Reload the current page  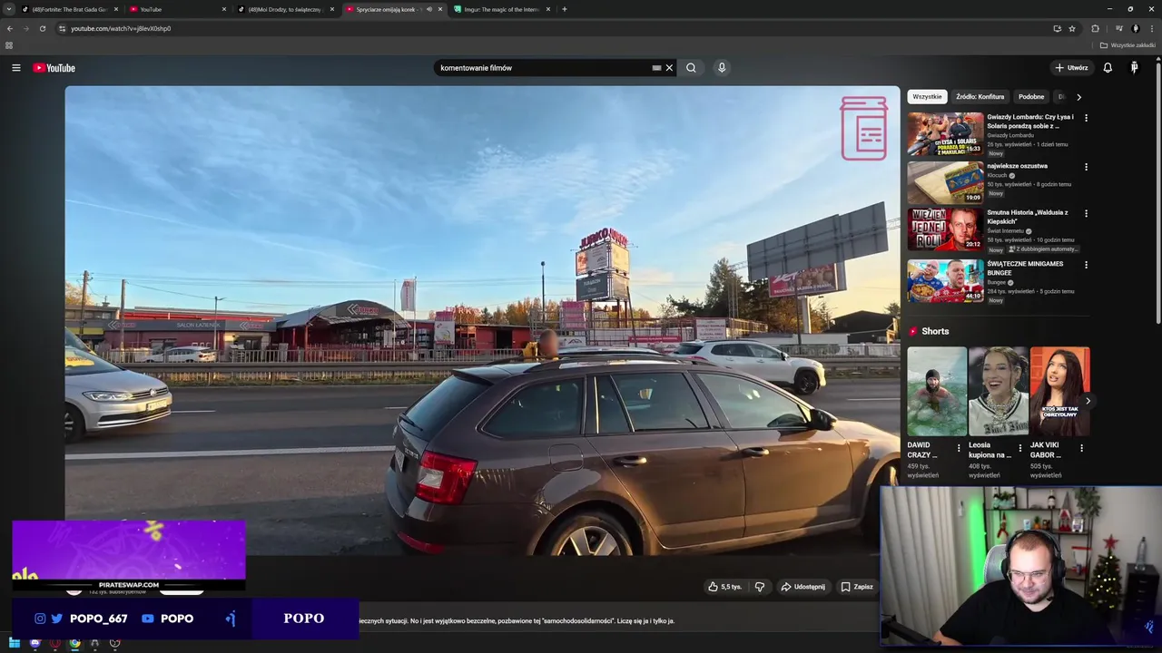[42, 28]
